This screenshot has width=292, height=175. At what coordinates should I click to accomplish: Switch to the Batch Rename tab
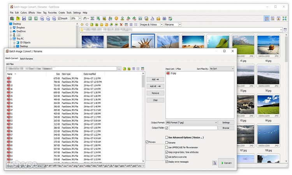26,58
